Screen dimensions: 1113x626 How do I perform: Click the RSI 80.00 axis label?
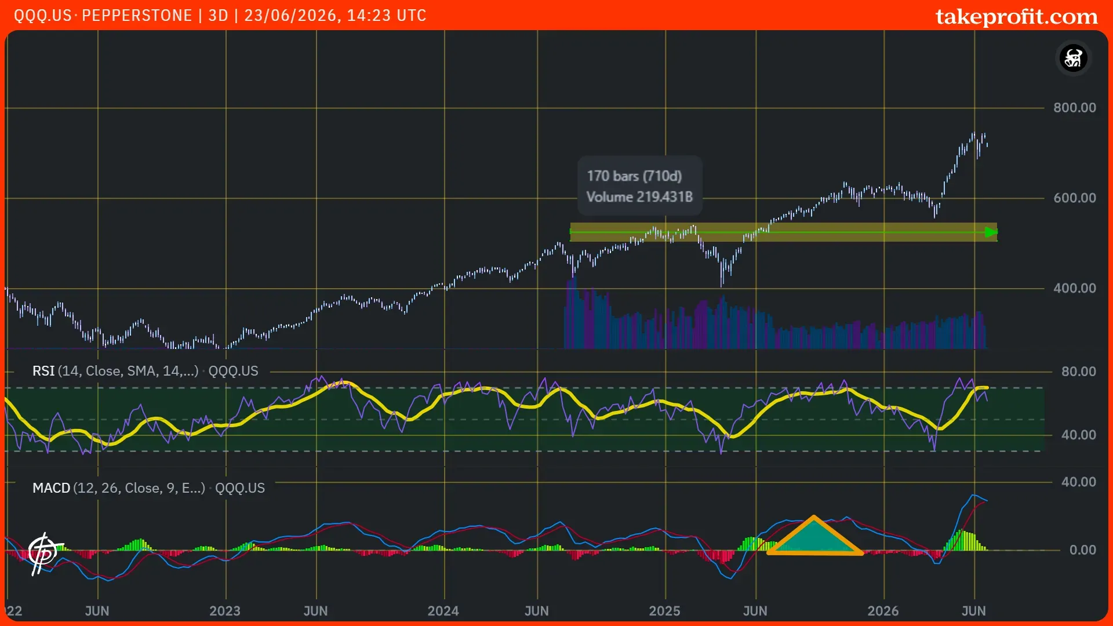(1078, 372)
